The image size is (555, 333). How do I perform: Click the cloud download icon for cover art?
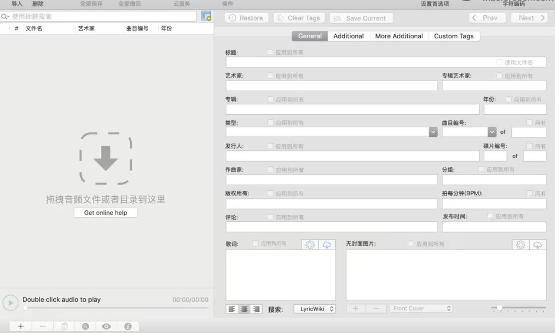(x=537, y=245)
